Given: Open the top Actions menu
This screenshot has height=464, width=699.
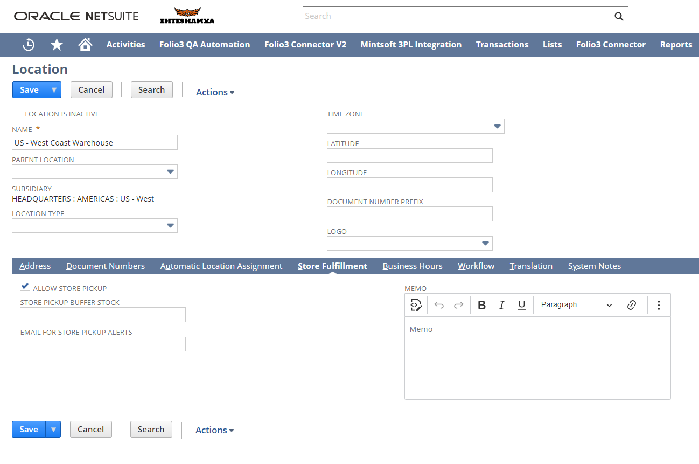Looking at the screenshot, I should pyautogui.click(x=215, y=92).
